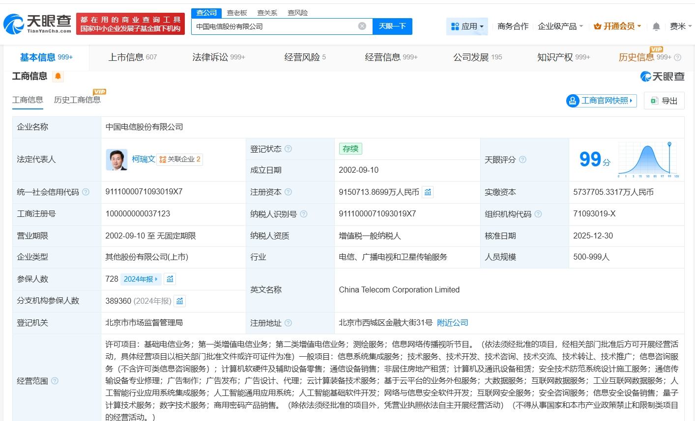Click help icon next to 天眼评分

[522, 160]
